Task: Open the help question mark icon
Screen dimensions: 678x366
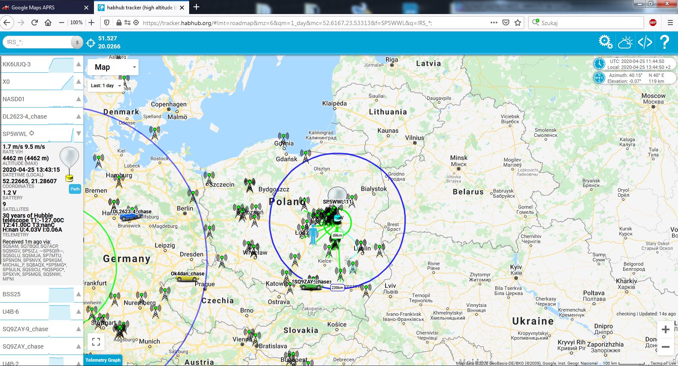Action: pyautogui.click(x=664, y=42)
